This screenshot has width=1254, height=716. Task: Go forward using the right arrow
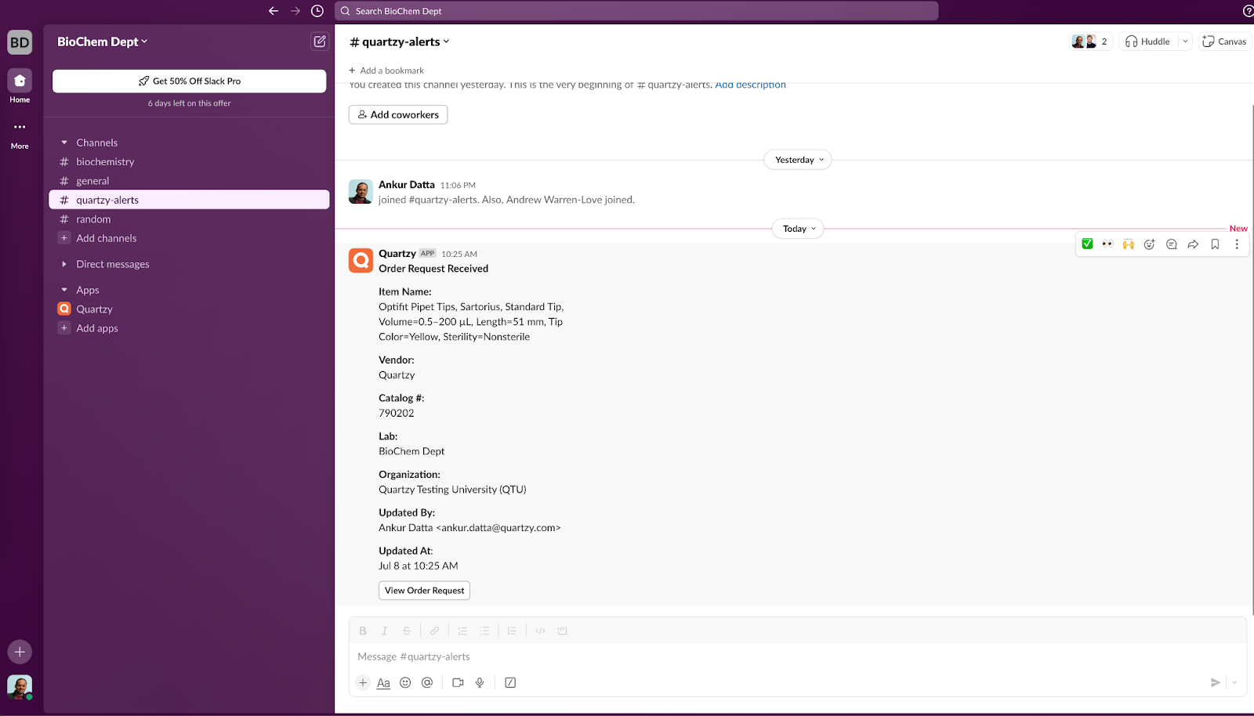tap(295, 11)
